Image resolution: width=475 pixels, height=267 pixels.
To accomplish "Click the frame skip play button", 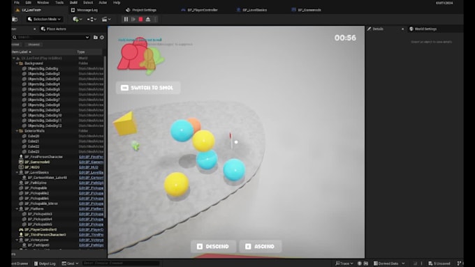I will (133, 19).
